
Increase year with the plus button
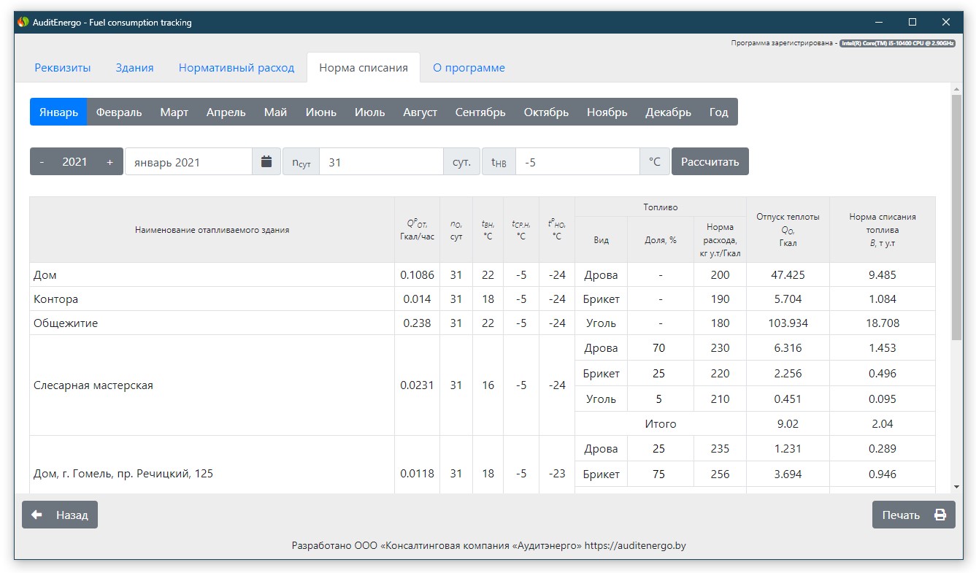[x=109, y=162]
